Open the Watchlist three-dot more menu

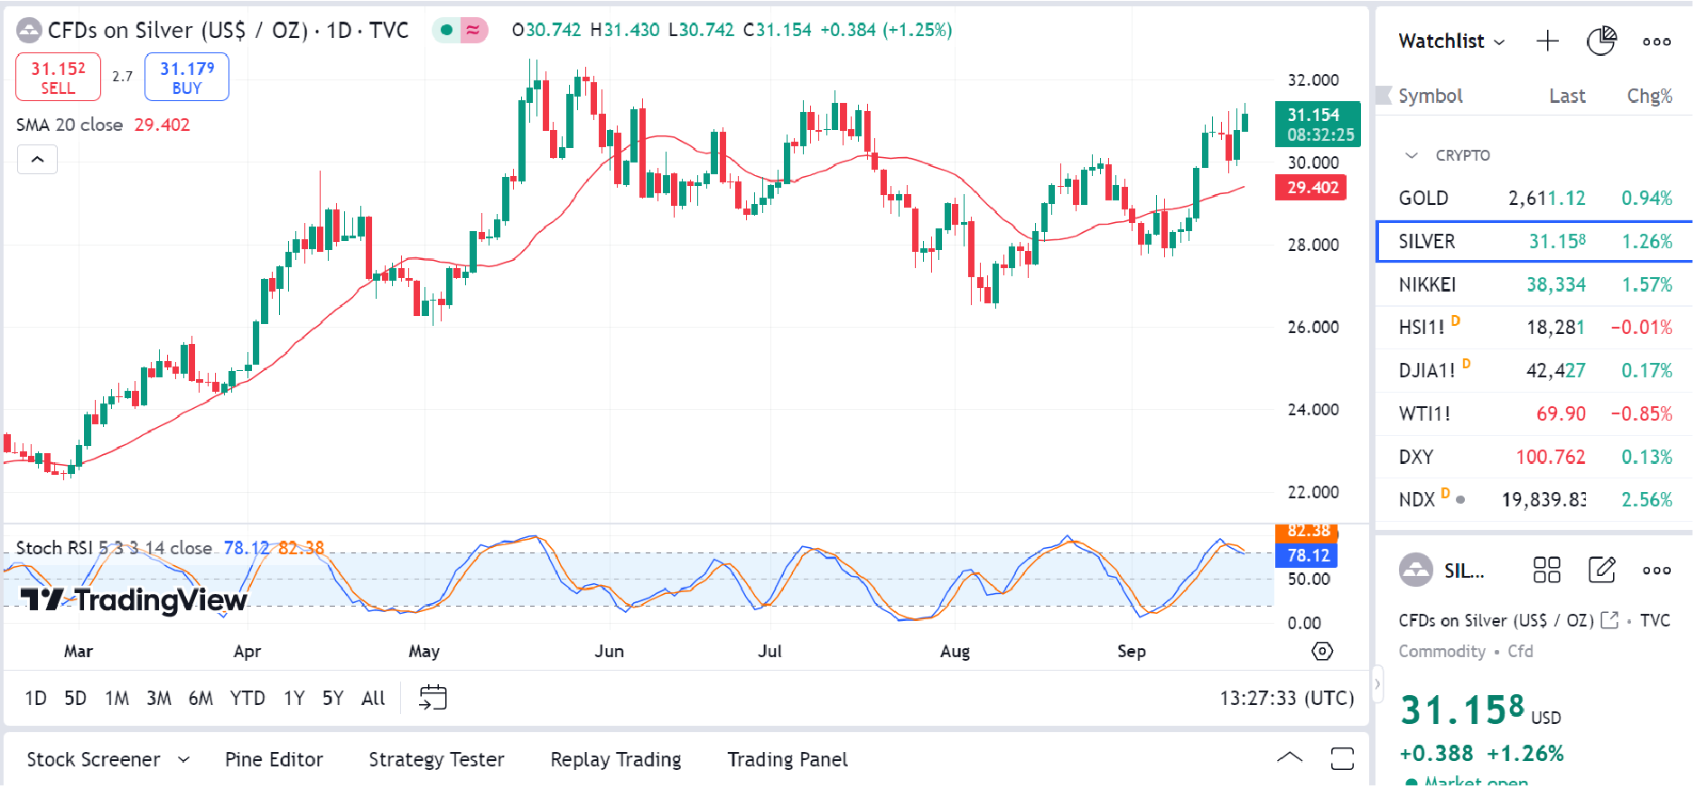point(1656,42)
